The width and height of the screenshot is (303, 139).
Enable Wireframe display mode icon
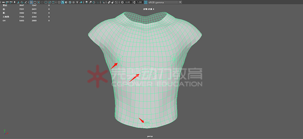pos(59,2)
